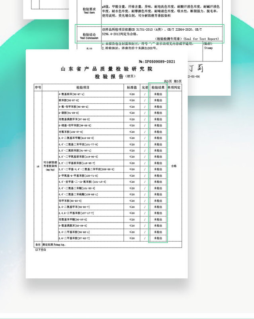Click the handwritten signature on back page
Screen dimensions: 254x319
(x=196, y=68)
